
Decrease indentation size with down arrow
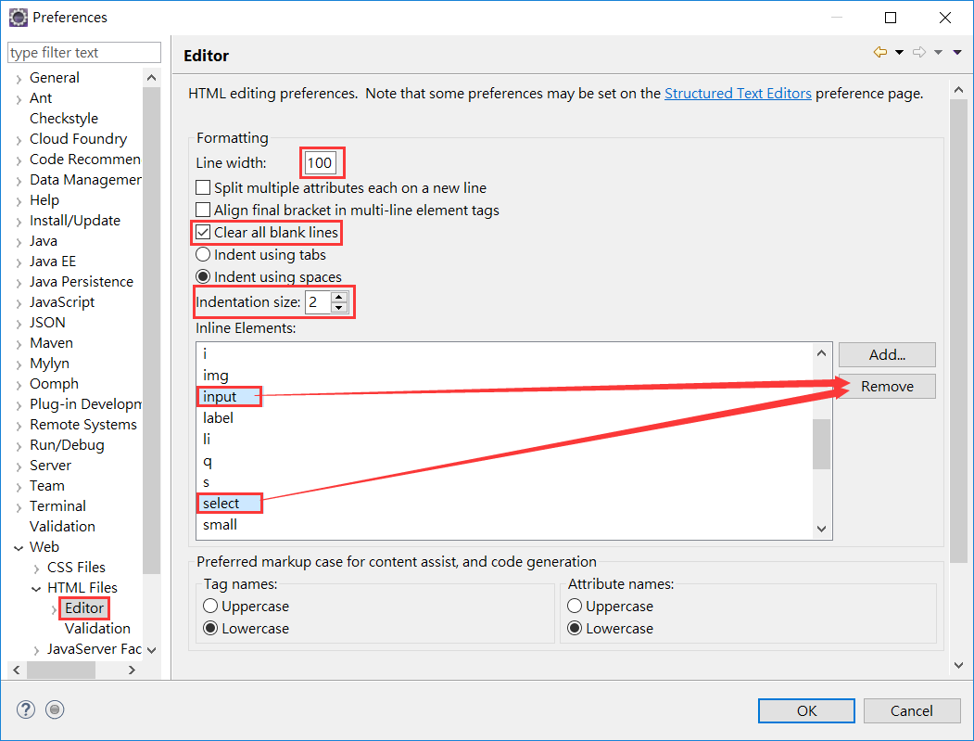[x=339, y=308]
